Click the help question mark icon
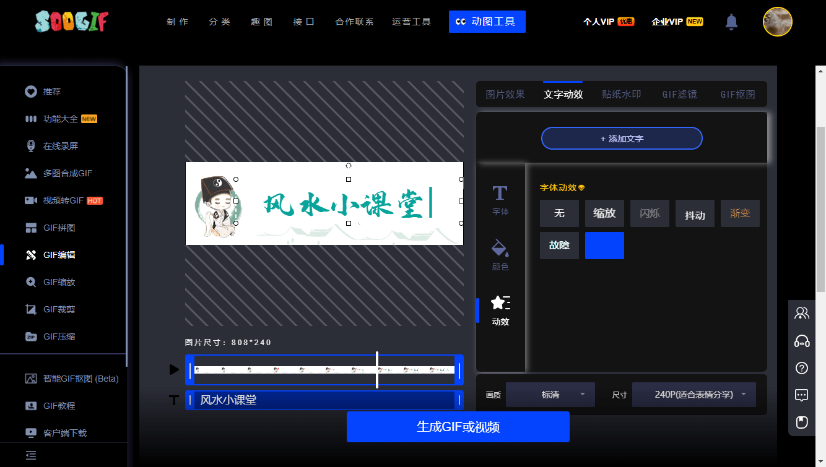The width and height of the screenshot is (826, 467). (x=802, y=368)
